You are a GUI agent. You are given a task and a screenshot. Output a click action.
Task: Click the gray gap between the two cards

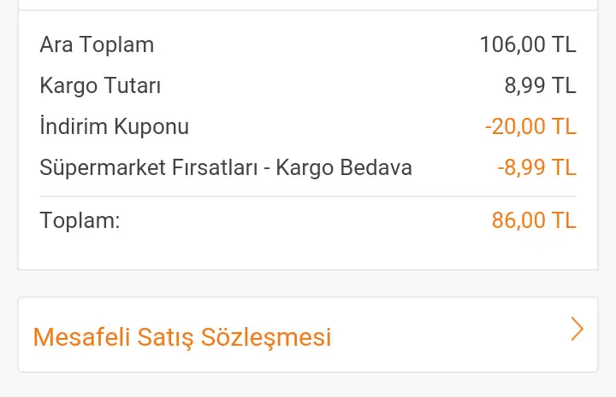(308, 283)
